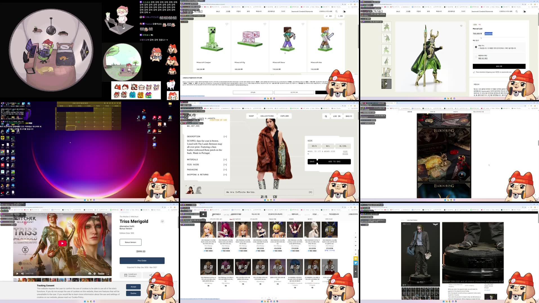The height and width of the screenshot is (303, 539).
Task: Open the Twitter icon on the Joker page sidebar
Action: (355, 263)
